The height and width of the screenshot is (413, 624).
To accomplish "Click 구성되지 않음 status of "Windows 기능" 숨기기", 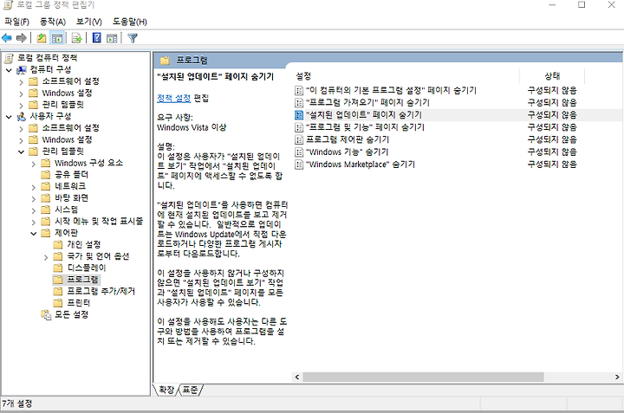I will 552,152.
